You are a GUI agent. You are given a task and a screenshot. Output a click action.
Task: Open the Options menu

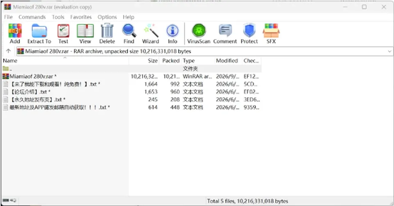107,17
